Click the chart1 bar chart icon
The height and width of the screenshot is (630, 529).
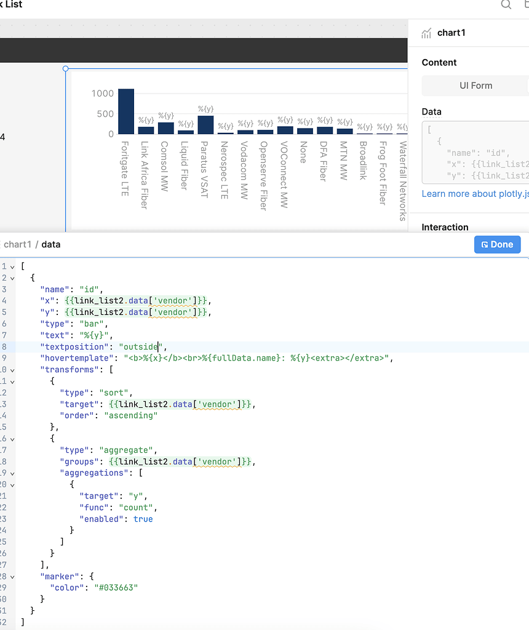coord(427,33)
